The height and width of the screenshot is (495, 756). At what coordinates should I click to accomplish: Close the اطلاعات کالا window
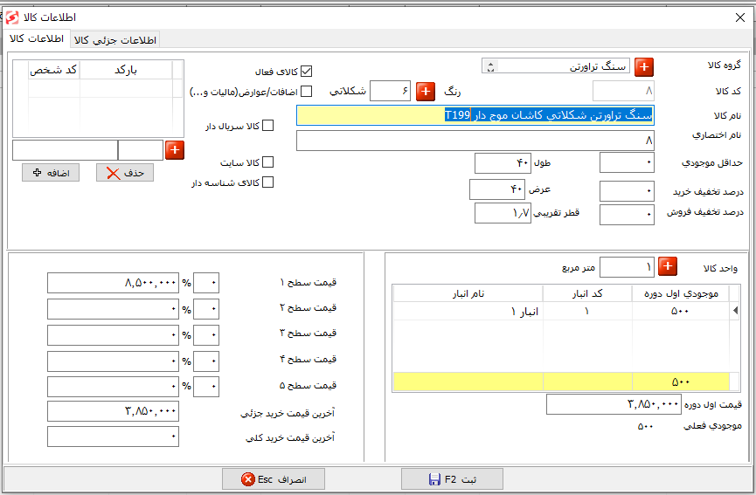click(x=740, y=17)
